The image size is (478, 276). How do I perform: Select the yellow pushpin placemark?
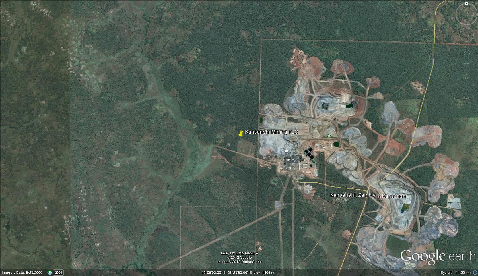pos(241,134)
